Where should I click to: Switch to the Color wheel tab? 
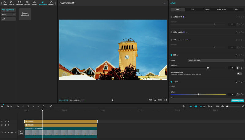(x=221, y=9)
